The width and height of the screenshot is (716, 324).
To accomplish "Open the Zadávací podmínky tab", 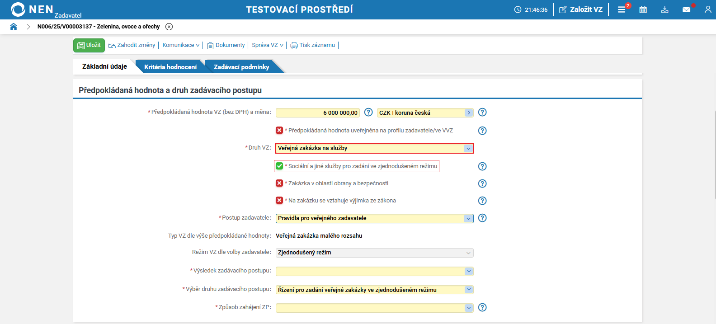I will click(x=241, y=67).
